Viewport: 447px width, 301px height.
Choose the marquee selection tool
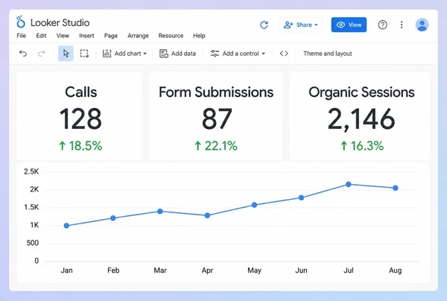tap(84, 54)
